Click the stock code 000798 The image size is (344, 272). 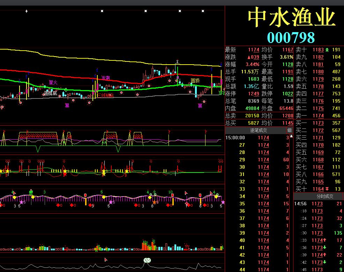[x=291, y=38]
